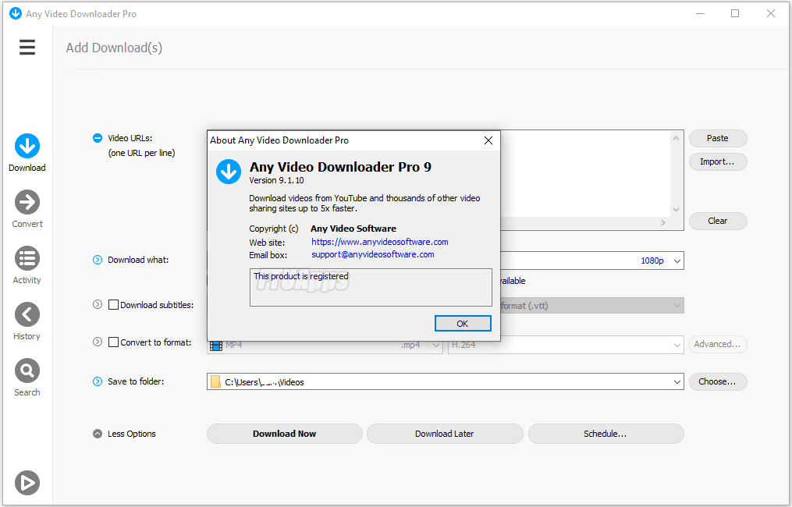This screenshot has width=792, height=507.
Task: Click the Video URLs scroll down arrow
Action: click(677, 210)
